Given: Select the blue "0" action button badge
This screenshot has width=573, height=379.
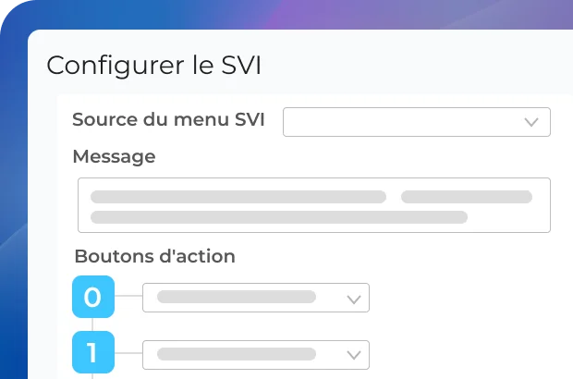Looking at the screenshot, I should tap(92, 297).
